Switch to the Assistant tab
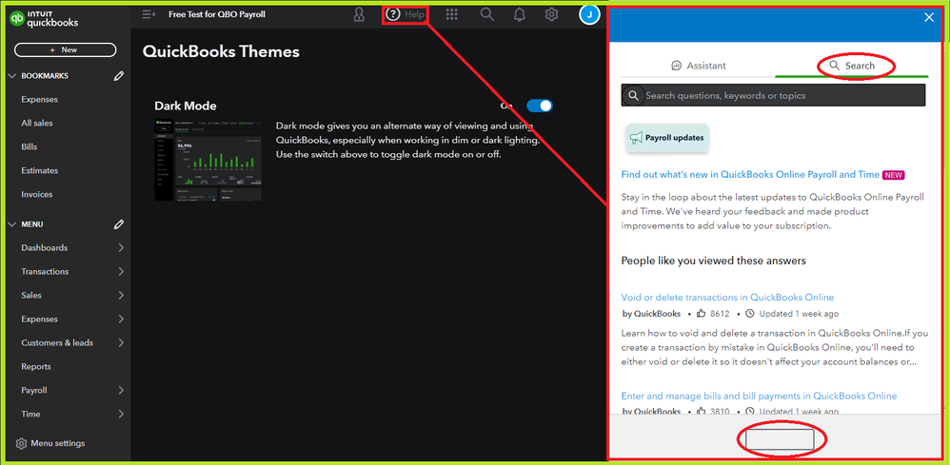The width and height of the screenshot is (950, 465). click(699, 66)
